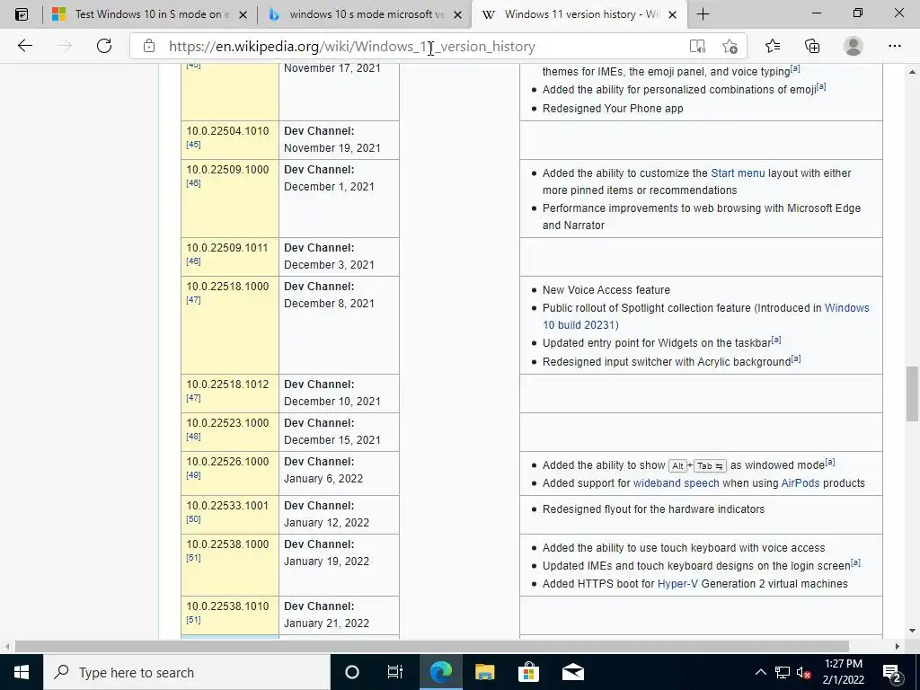Image resolution: width=920 pixels, height=690 pixels.
Task: Click footnote [a] after windowed mode
Action: click(x=829, y=462)
